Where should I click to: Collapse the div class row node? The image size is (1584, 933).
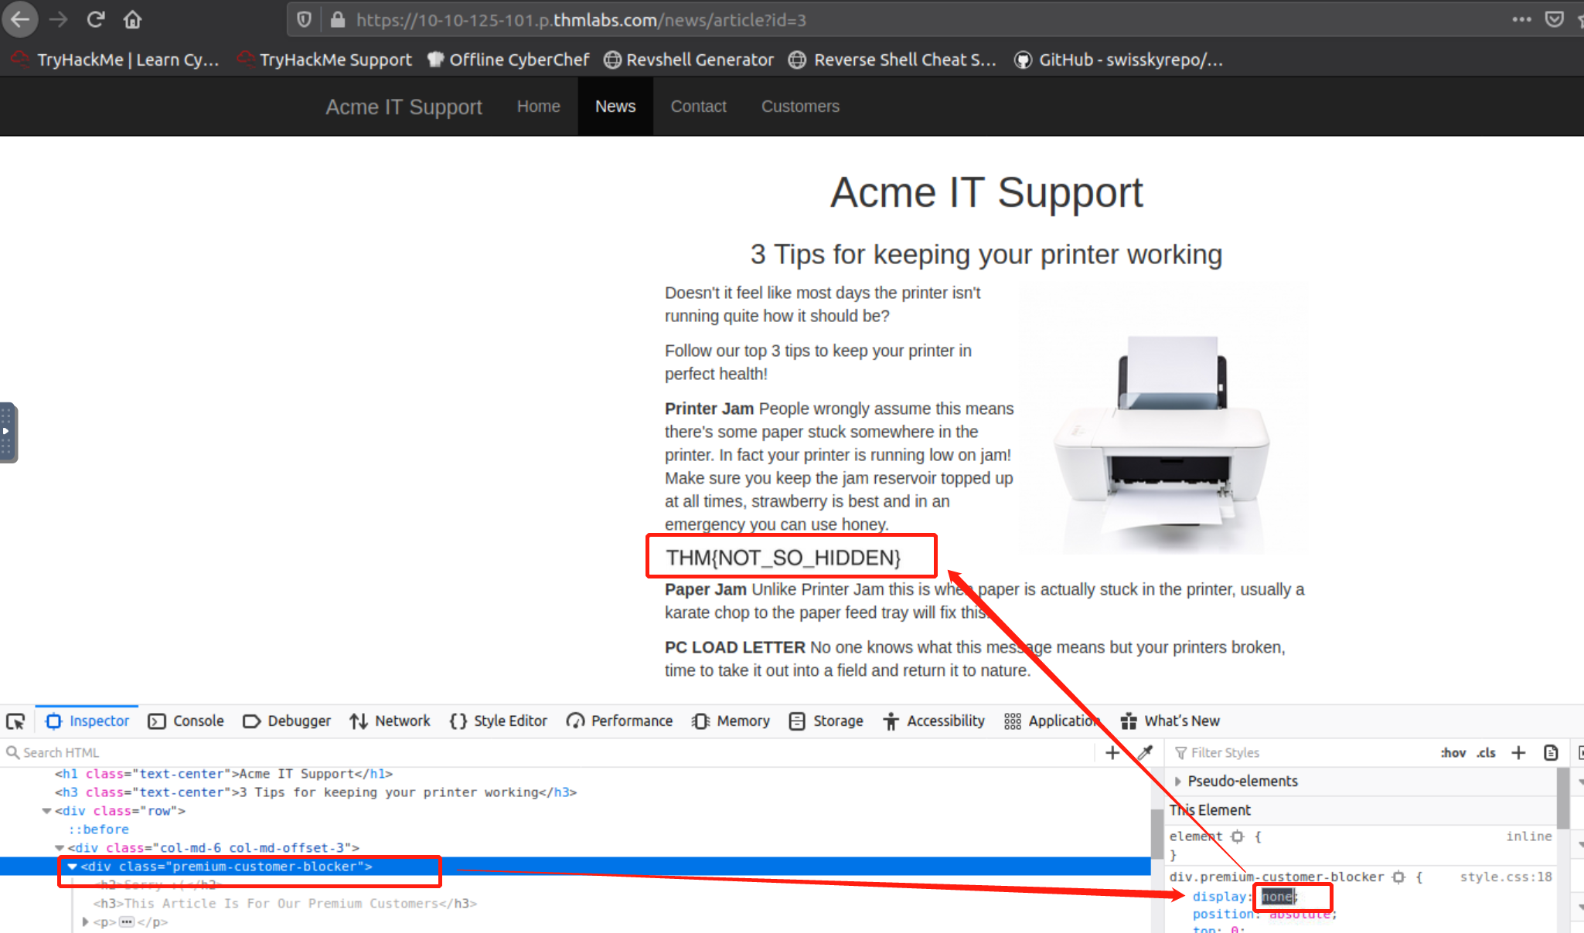point(46,811)
